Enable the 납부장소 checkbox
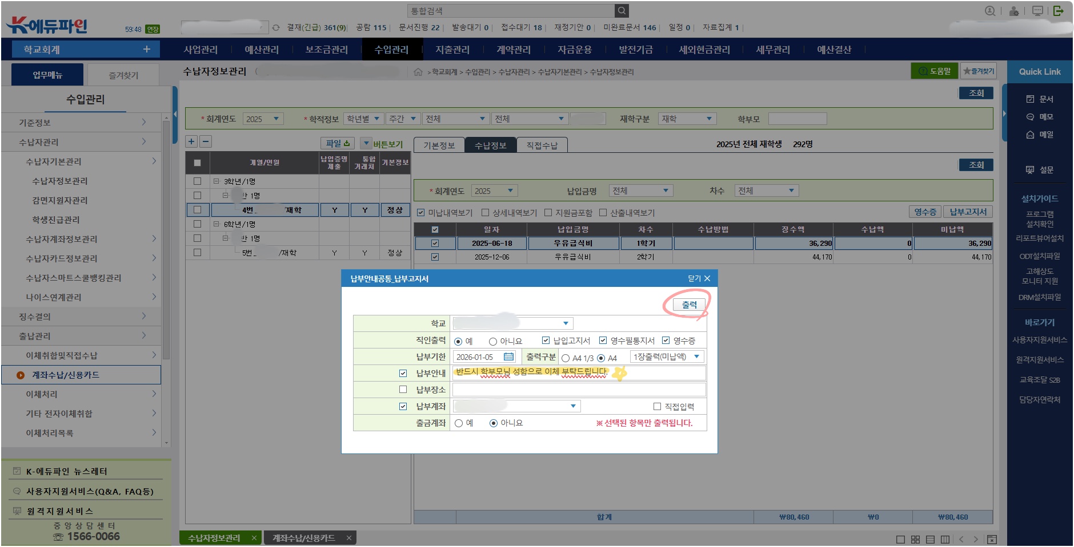 pyautogui.click(x=403, y=390)
